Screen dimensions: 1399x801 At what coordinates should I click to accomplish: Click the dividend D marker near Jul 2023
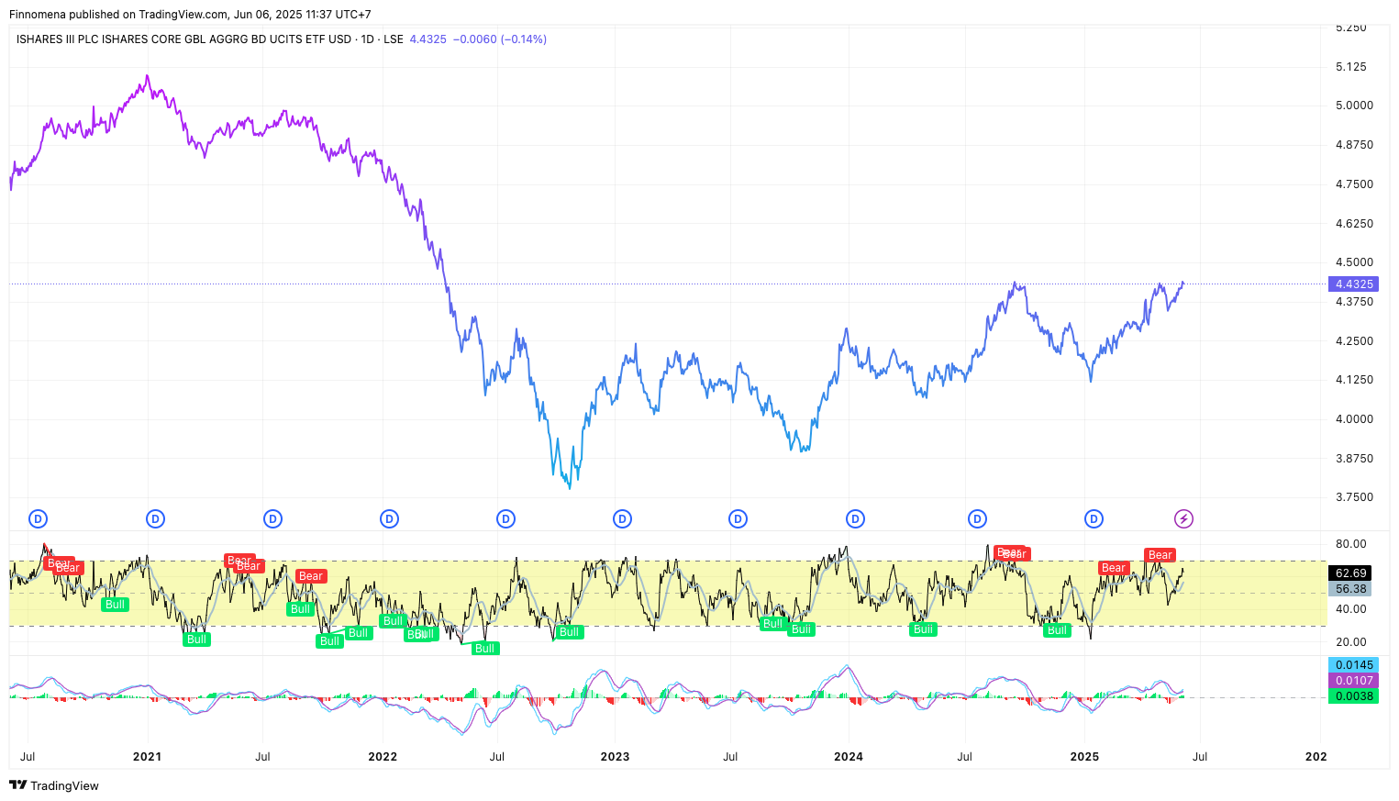click(x=738, y=519)
